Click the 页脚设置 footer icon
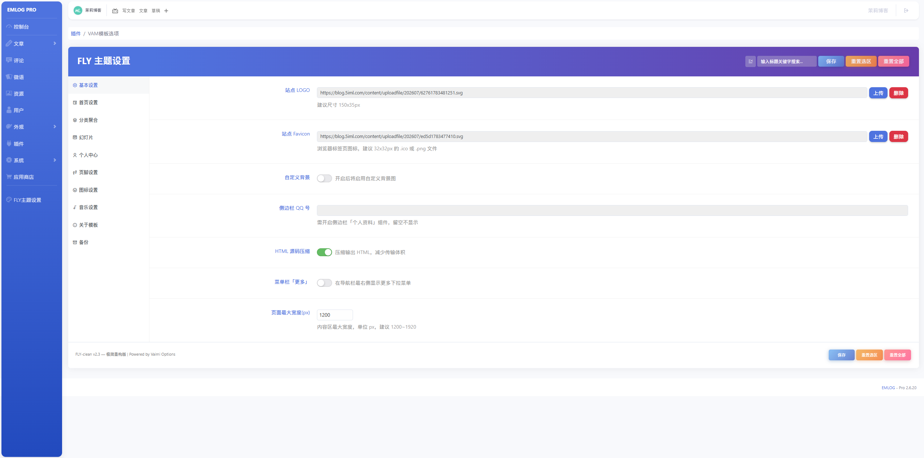The height and width of the screenshot is (458, 924). [75, 173]
